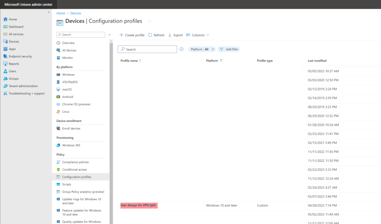Screen dimensions: 381x224
Task: Click the Enroll devices icon
Action: point(58,129)
